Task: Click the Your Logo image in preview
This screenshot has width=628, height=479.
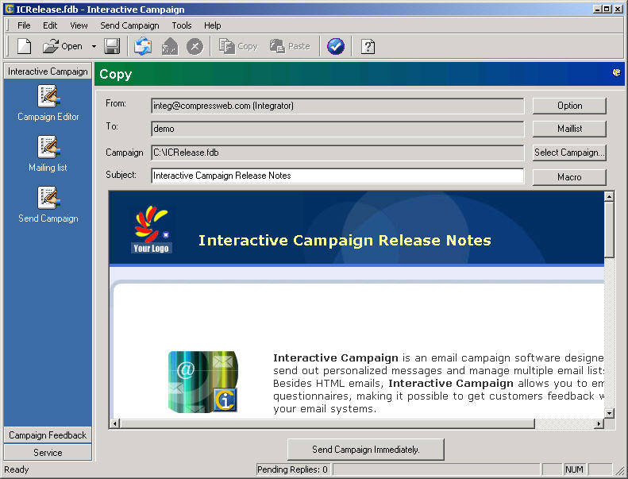Action: 151,230
